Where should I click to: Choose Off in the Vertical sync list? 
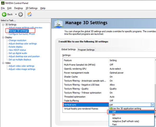pyautogui.click(x=114, y=112)
